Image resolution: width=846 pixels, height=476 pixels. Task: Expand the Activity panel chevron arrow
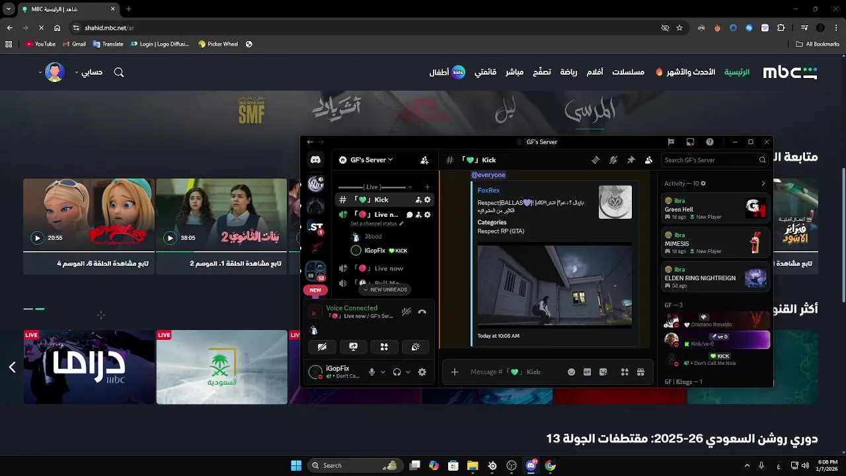[763, 184]
